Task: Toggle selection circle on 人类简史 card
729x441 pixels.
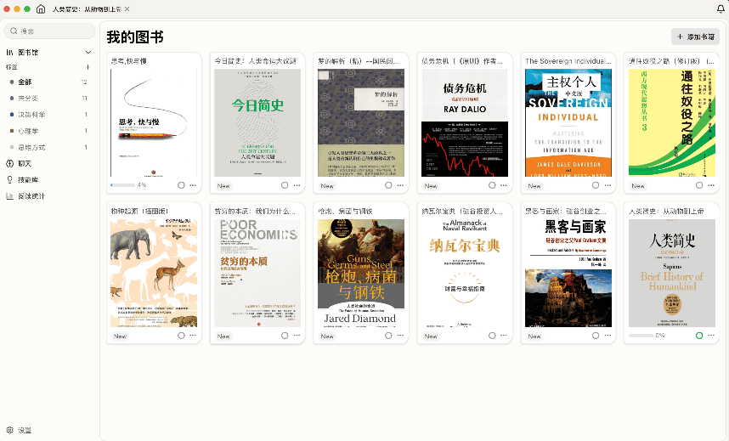Action: coord(699,336)
